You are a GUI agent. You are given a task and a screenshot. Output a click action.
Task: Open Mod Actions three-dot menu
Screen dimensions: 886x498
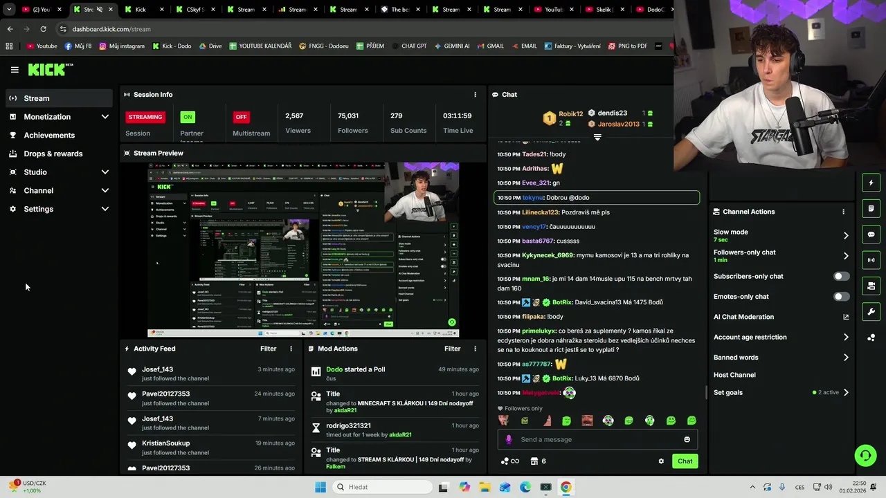point(475,349)
